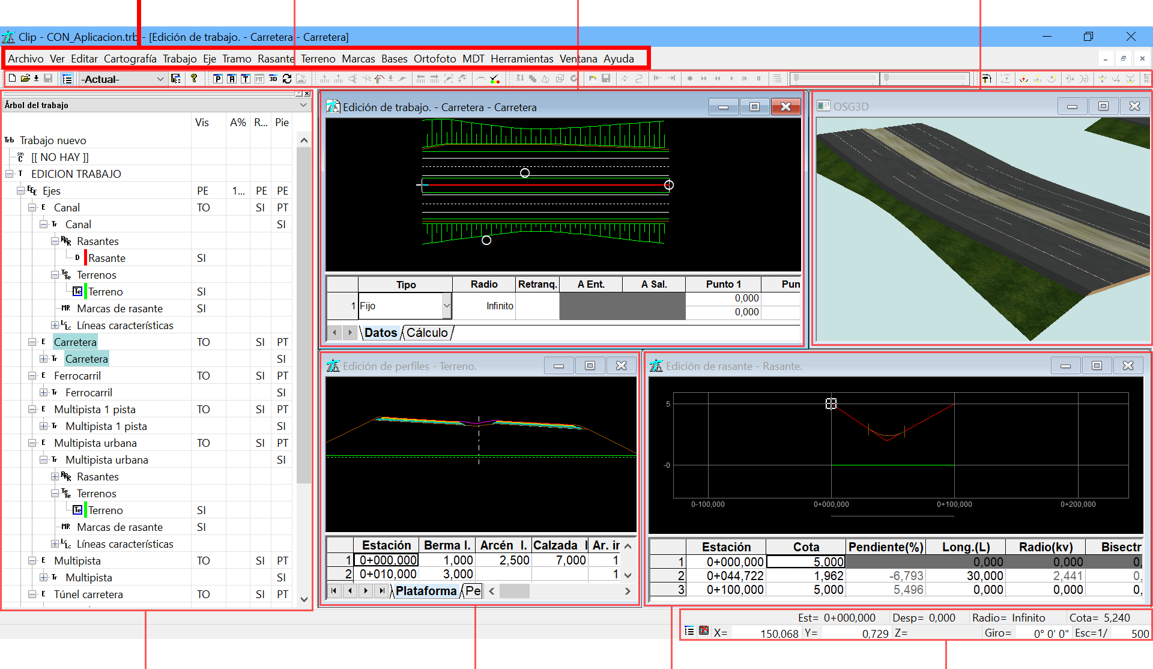Open the Cartografía menu

130,59
